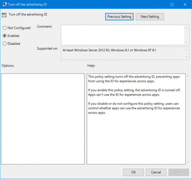Click the 'Options:' label
Screen dimensions: 192x179
point(8,66)
